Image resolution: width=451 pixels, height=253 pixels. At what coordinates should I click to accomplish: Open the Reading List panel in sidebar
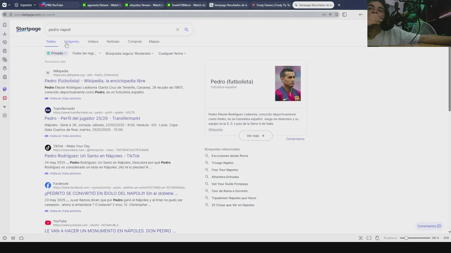5,77
